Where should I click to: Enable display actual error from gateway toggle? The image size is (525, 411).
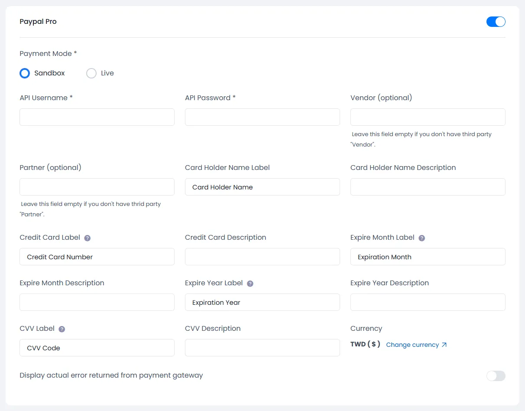click(x=496, y=376)
